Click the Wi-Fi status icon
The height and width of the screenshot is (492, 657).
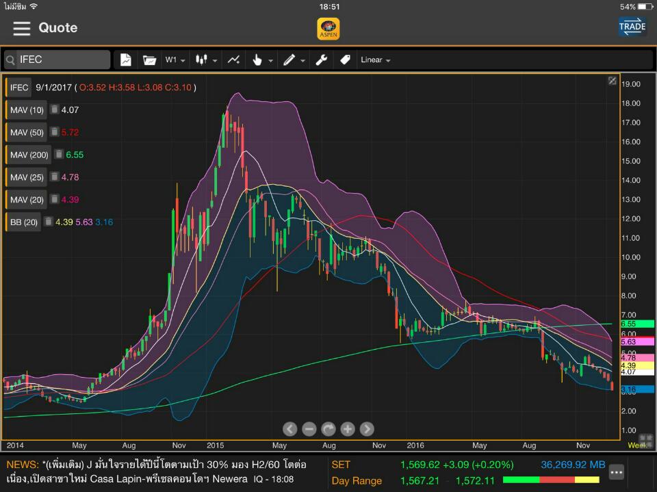point(34,6)
